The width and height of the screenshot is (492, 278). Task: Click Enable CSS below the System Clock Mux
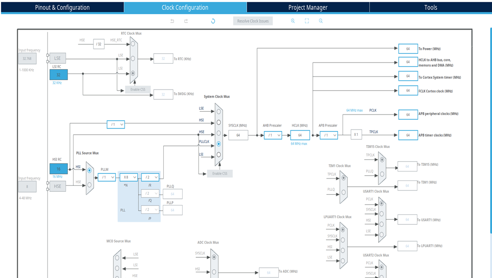[221, 173]
